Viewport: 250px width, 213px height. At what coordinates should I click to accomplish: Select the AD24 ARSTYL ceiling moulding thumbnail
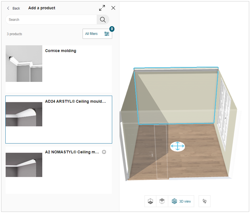[24, 114]
